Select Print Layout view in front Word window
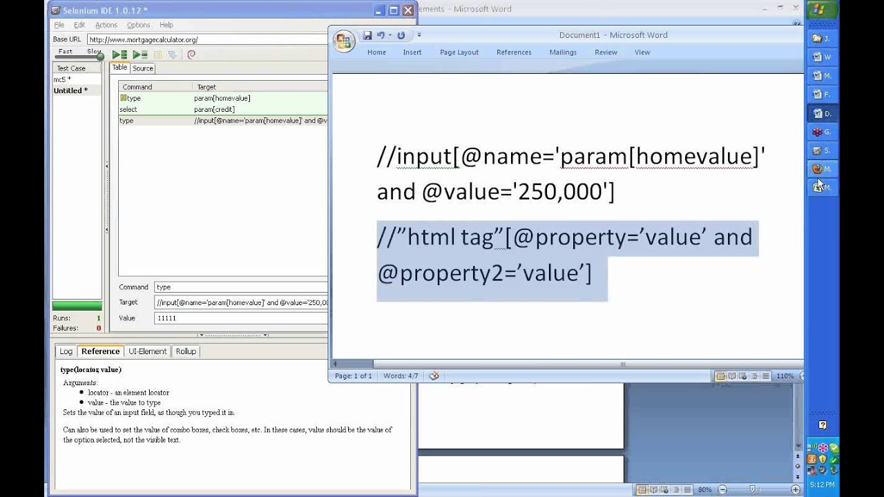This screenshot has width=884, height=497. click(x=721, y=376)
